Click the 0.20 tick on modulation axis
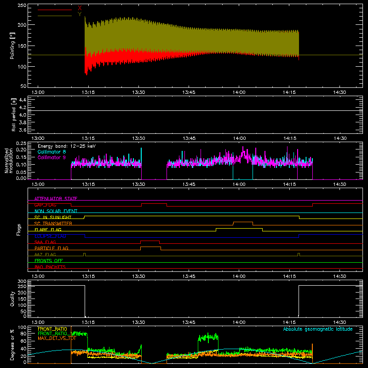 pyautogui.click(x=21, y=149)
